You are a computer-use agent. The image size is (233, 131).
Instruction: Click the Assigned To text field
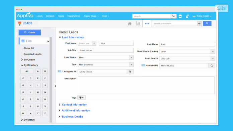pyautogui.click(x=102, y=72)
